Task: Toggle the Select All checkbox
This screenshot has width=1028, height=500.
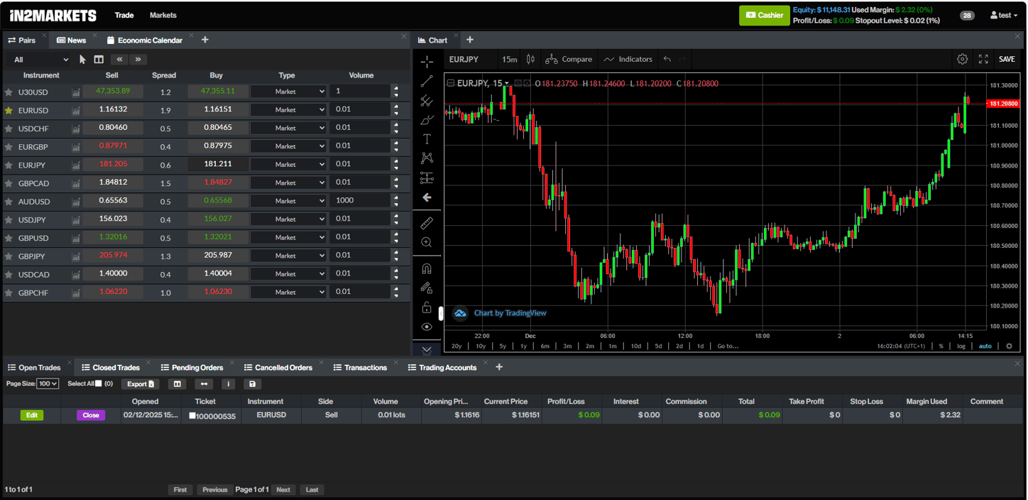Action: tap(98, 384)
